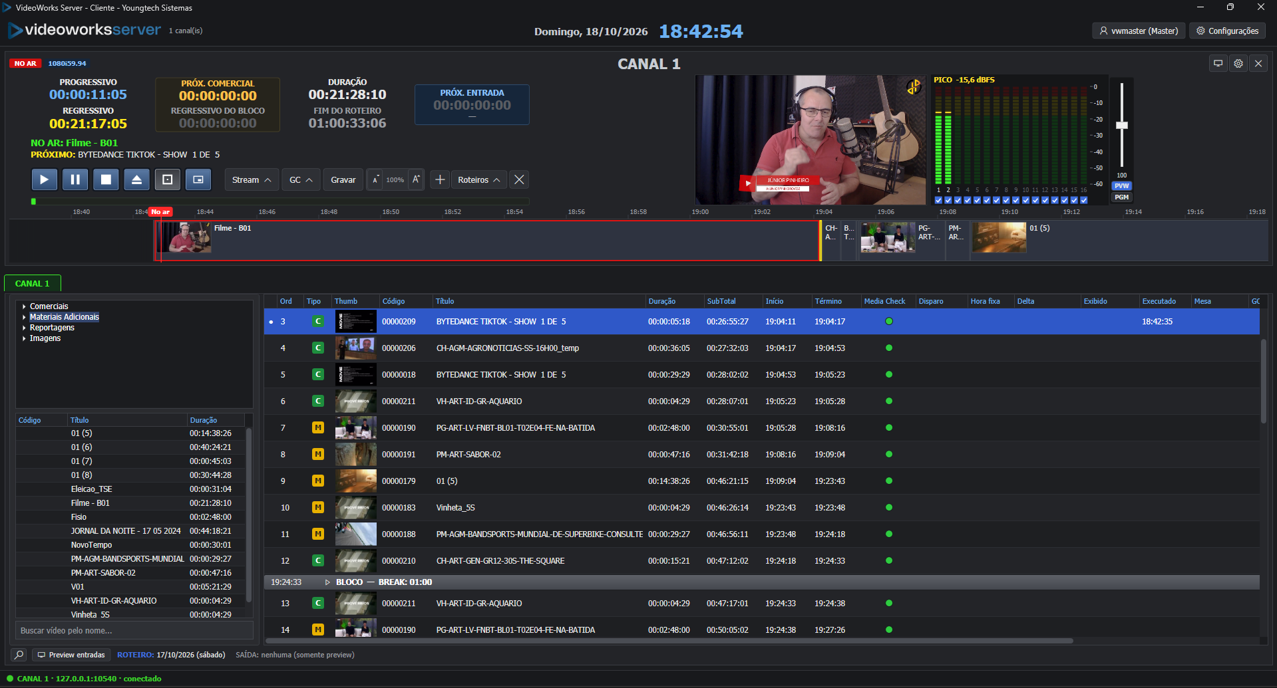Switch audio monitoring to PGM
The height and width of the screenshot is (688, 1277).
coord(1122,197)
